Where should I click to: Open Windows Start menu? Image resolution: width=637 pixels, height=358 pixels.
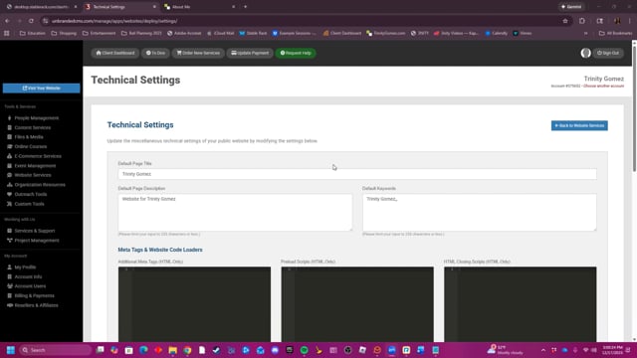(11, 350)
